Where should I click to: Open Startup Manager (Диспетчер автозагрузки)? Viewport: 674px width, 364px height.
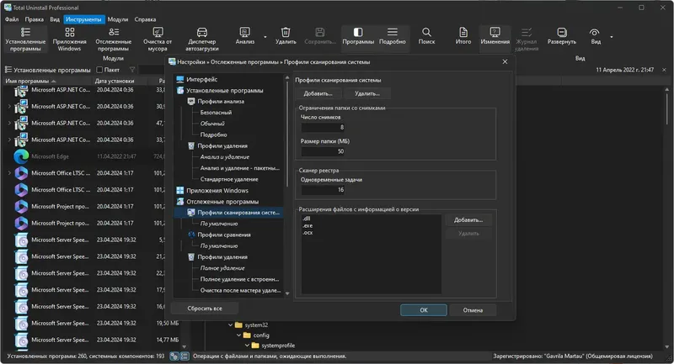click(202, 39)
